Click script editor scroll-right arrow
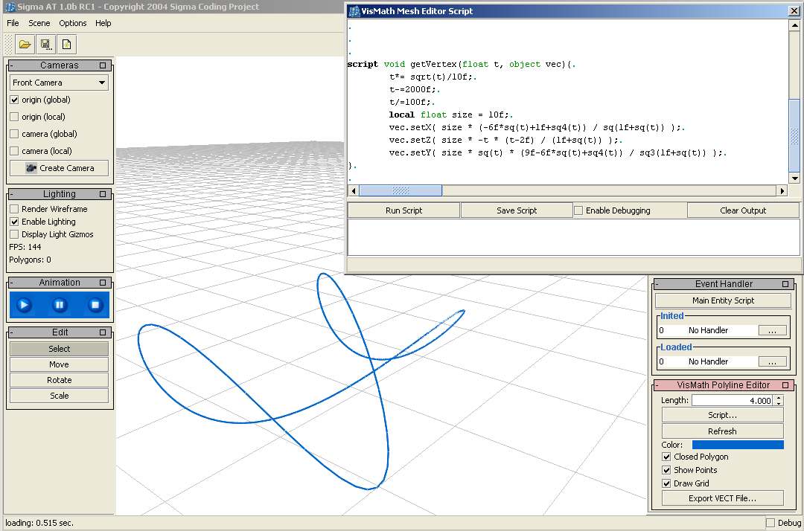This screenshot has height=531, width=804. [x=782, y=190]
